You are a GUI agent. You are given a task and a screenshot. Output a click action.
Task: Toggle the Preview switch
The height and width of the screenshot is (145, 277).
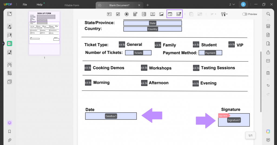(245, 14)
